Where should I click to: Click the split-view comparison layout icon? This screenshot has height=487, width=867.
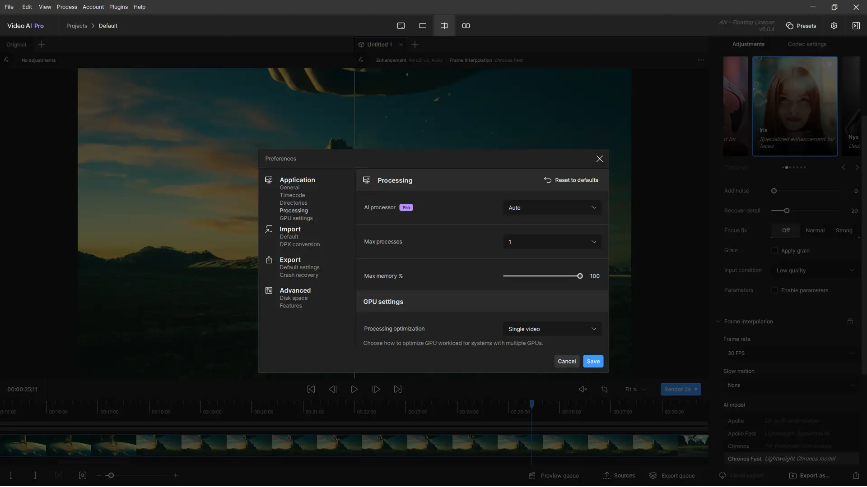pyautogui.click(x=444, y=26)
